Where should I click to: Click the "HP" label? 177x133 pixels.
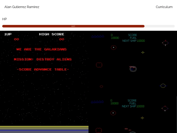(x=5, y=19)
